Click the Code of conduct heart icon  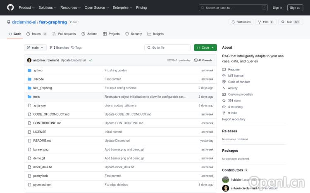[224, 82]
